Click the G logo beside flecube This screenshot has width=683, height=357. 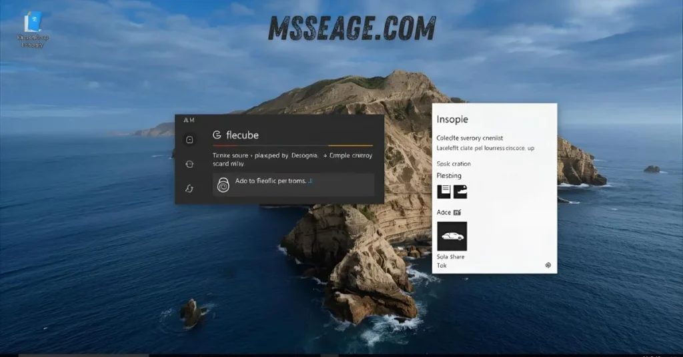pos(217,135)
